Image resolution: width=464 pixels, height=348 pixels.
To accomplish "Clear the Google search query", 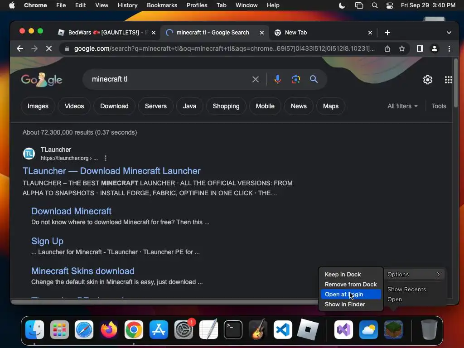I will click(x=256, y=79).
